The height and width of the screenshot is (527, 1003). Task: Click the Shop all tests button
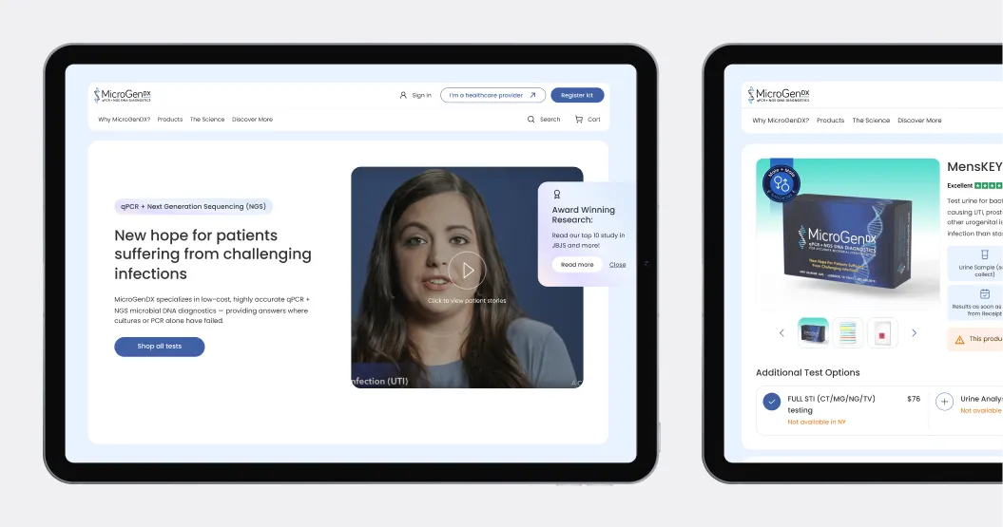(160, 347)
